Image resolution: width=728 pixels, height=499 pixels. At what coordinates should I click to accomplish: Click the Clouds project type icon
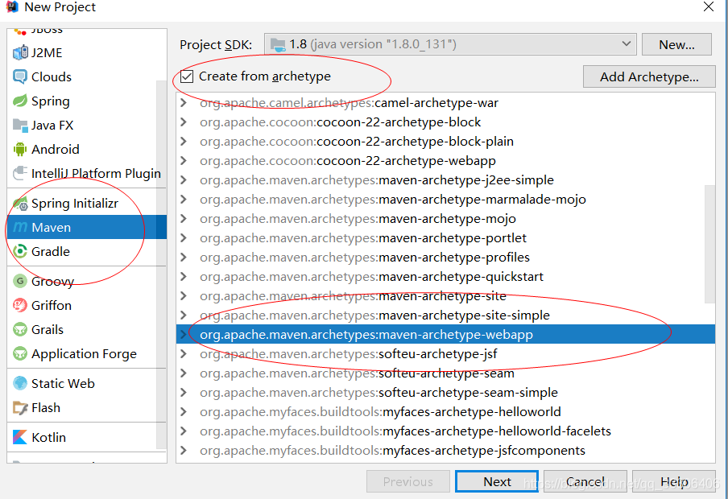coord(20,77)
